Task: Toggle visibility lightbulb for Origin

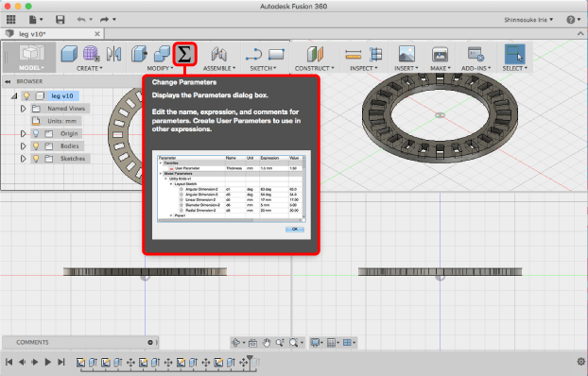Action: coord(36,133)
